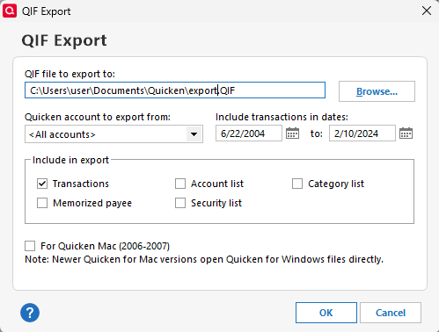Expand the All accounts dropdown arrow
Screen dimensions: 439x332
[194, 134]
